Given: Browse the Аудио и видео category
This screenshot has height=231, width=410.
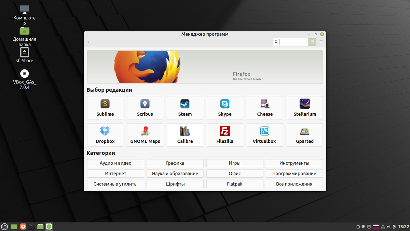Looking at the screenshot, I should [115, 163].
